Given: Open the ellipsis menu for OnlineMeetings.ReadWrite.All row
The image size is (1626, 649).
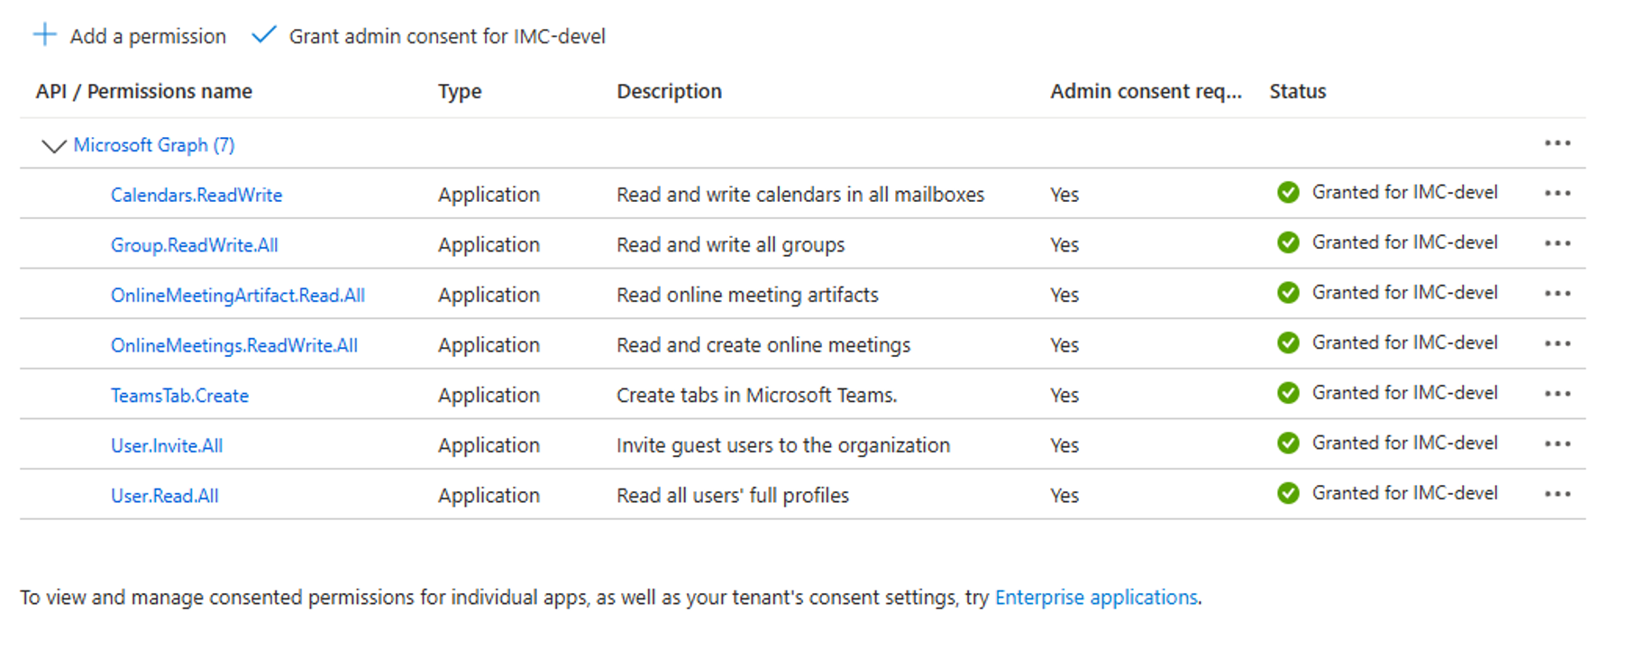Looking at the screenshot, I should pos(1557,343).
